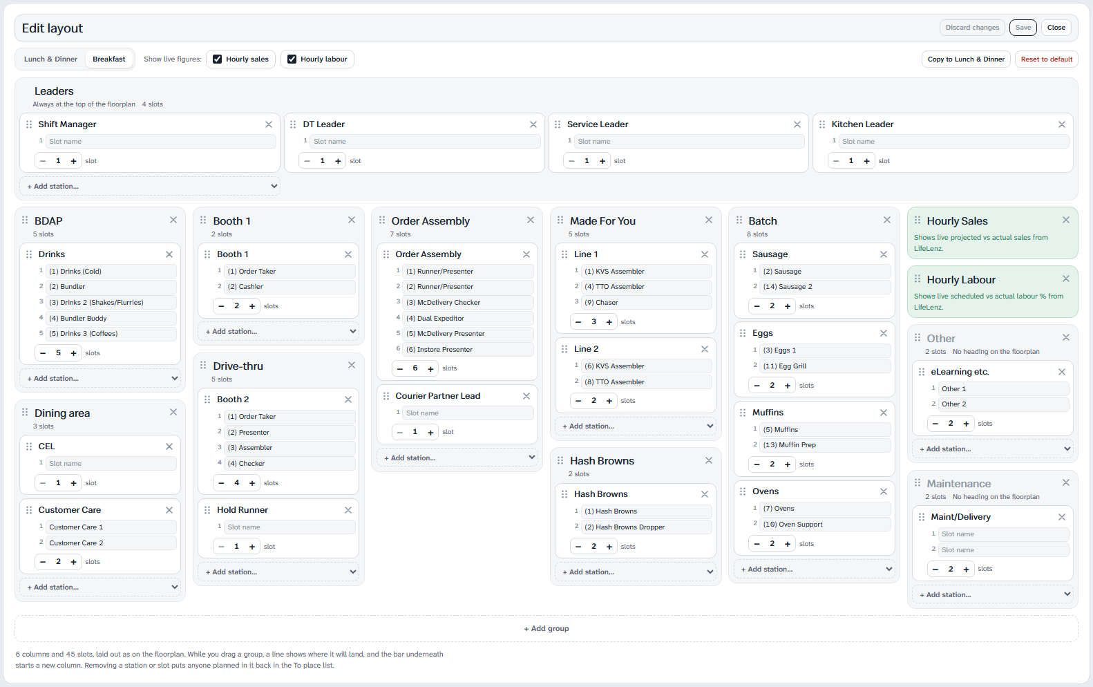Remove the Courier Partner Lead station
Viewport: 1093px width, 687px height.
click(526, 396)
